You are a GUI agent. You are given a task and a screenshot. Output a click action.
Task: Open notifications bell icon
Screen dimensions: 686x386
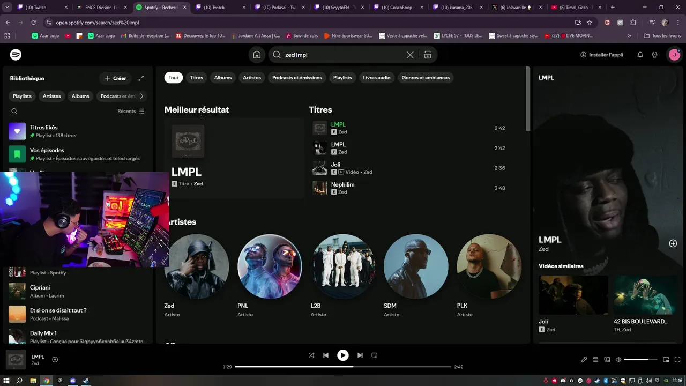[640, 55]
